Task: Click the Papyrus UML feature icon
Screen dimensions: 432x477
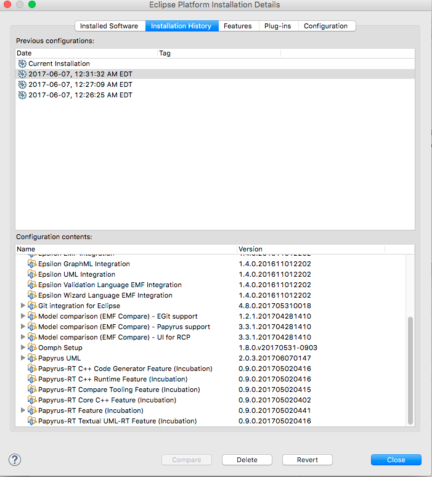Action: click(x=32, y=358)
